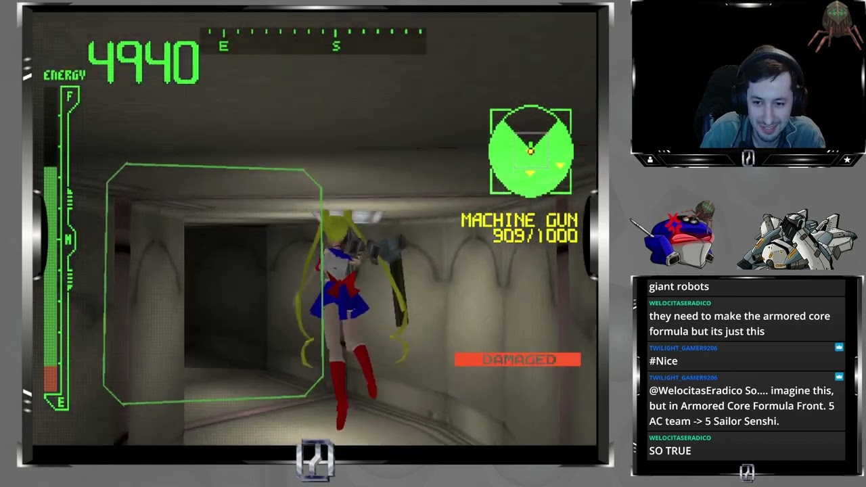Click the 4940 energy readout

click(143, 62)
